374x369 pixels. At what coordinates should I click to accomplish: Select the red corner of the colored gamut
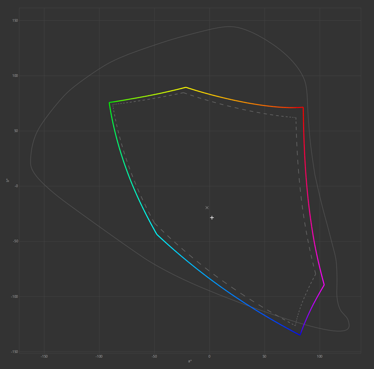(303, 108)
